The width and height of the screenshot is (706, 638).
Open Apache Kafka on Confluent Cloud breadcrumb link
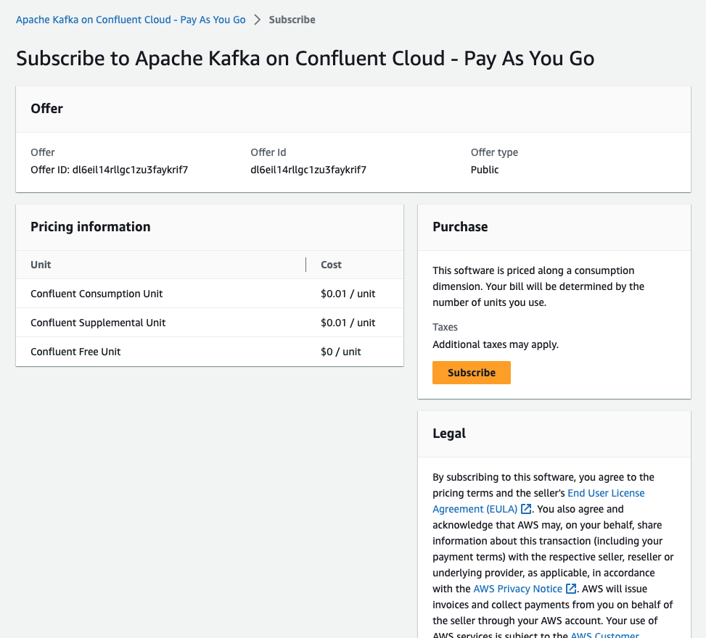pos(131,20)
